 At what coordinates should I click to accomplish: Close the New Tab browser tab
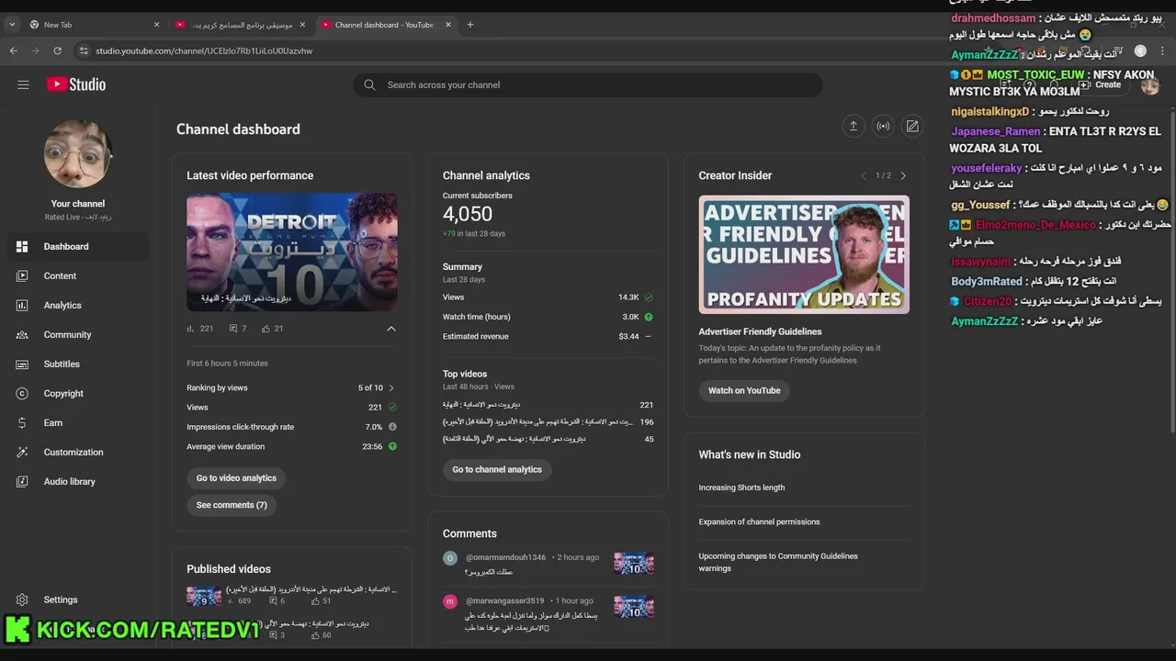pos(156,25)
